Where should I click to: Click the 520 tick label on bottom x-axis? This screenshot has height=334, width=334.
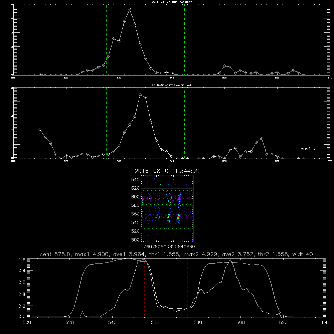pyautogui.click(x=69, y=323)
